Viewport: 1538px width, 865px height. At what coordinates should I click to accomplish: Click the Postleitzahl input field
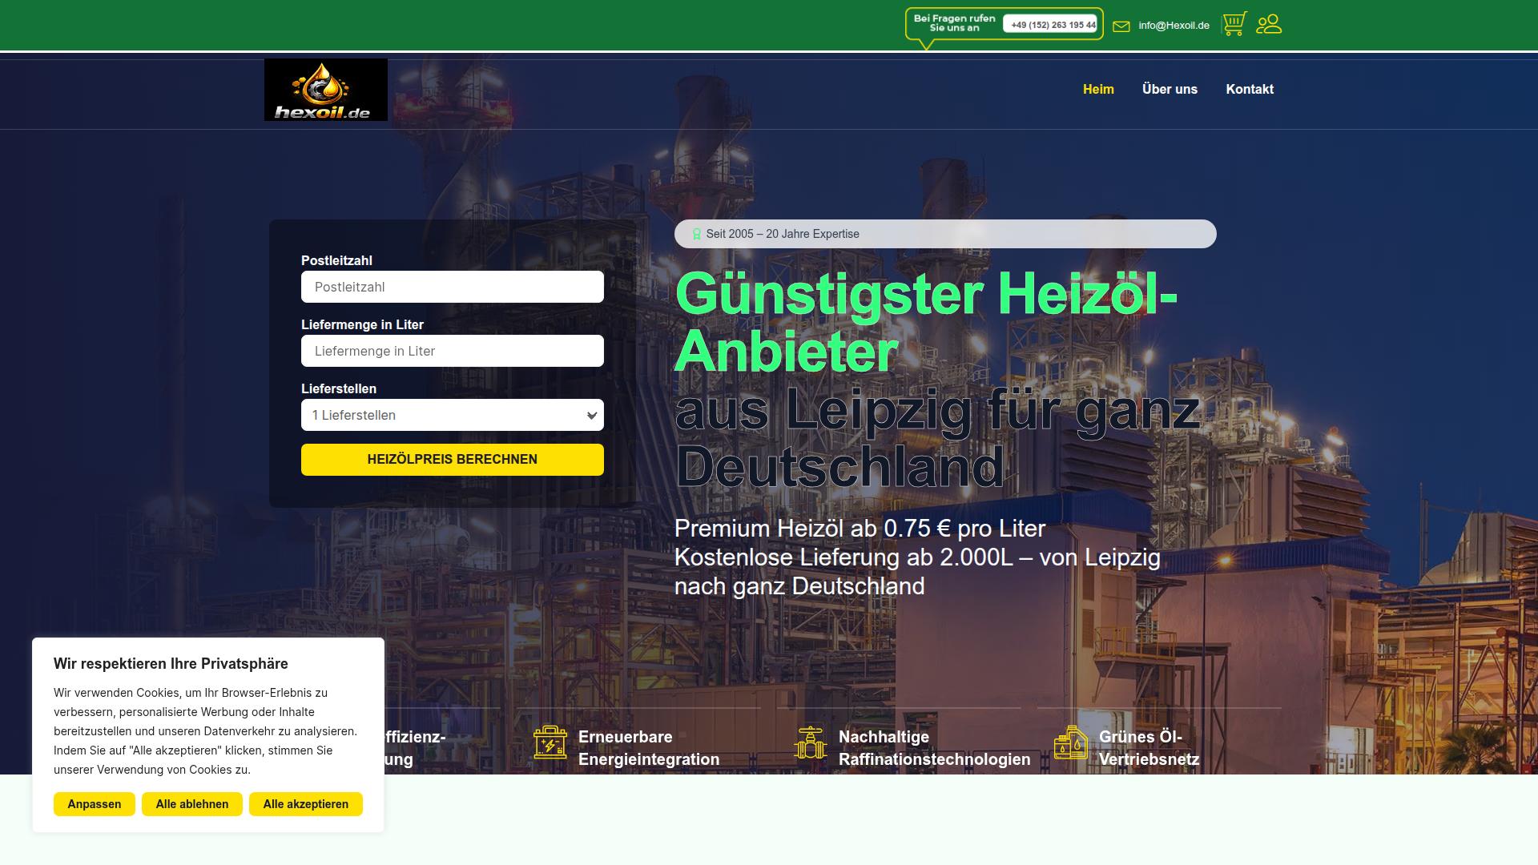(x=452, y=286)
